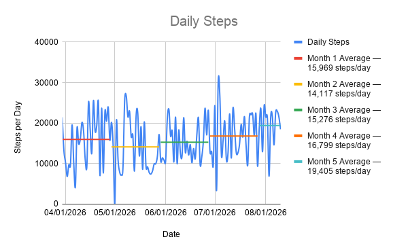Click the red Month 1 Average swatch
408x252 pixels.
click(298, 58)
